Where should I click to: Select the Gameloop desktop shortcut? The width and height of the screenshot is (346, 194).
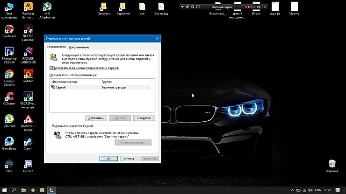click(x=9, y=144)
